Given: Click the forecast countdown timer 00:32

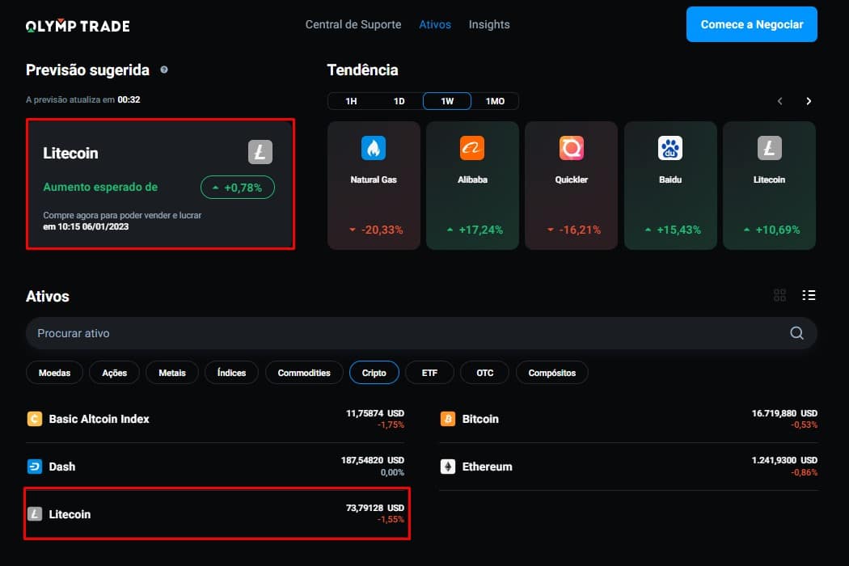Looking at the screenshot, I should (129, 99).
